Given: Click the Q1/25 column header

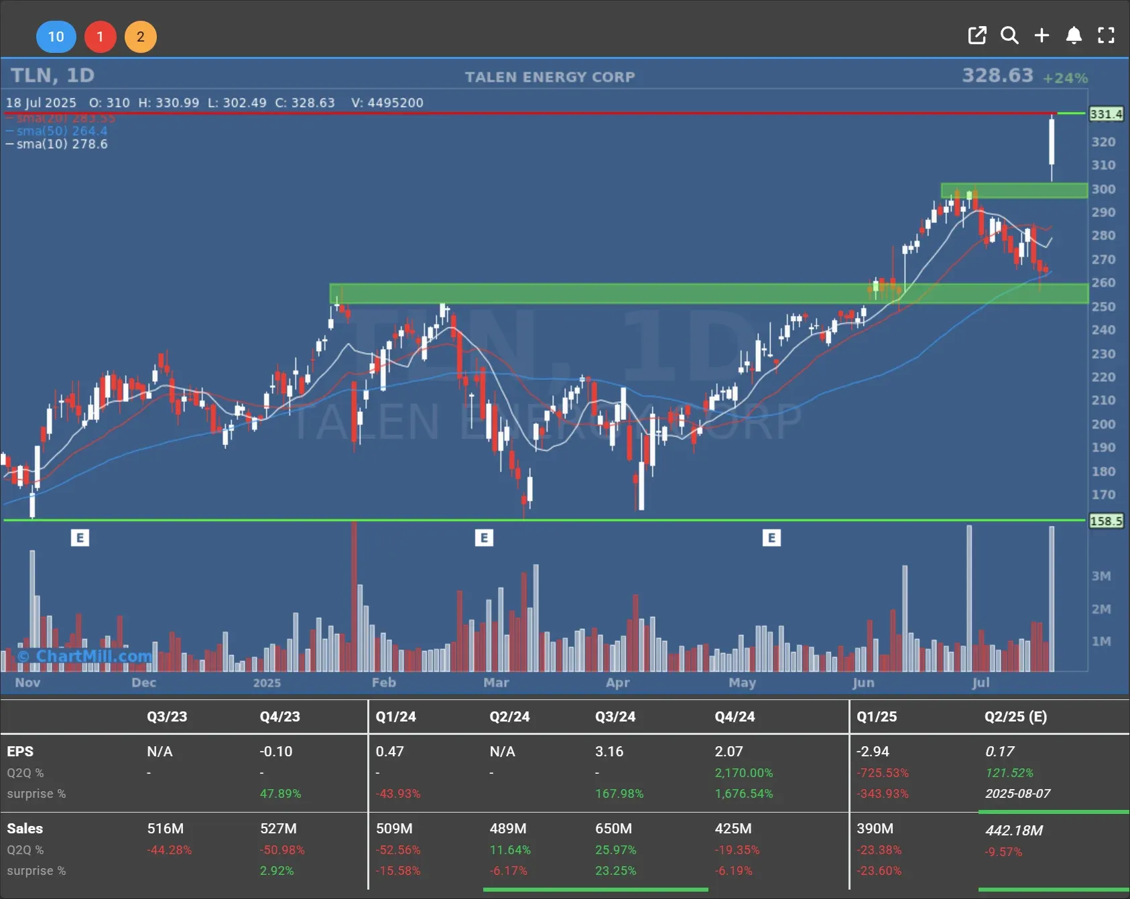Looking at the screenshot, I should coord(877,716).
